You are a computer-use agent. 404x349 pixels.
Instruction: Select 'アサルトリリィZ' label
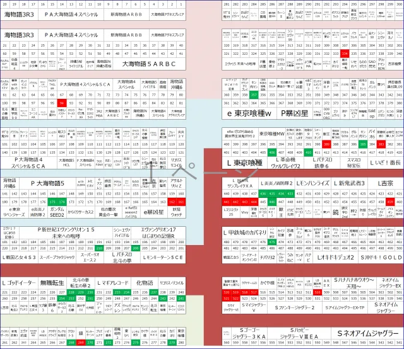click(177, 183)
